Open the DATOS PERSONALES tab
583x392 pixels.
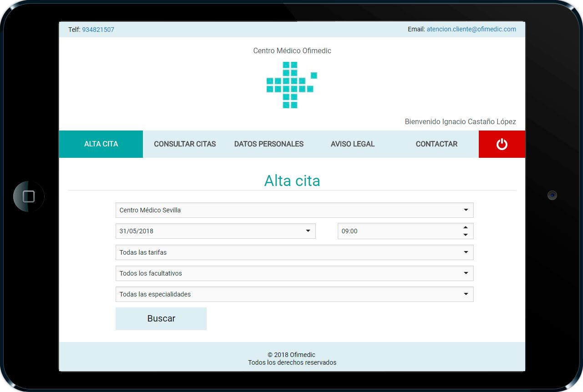coord(269,144)
